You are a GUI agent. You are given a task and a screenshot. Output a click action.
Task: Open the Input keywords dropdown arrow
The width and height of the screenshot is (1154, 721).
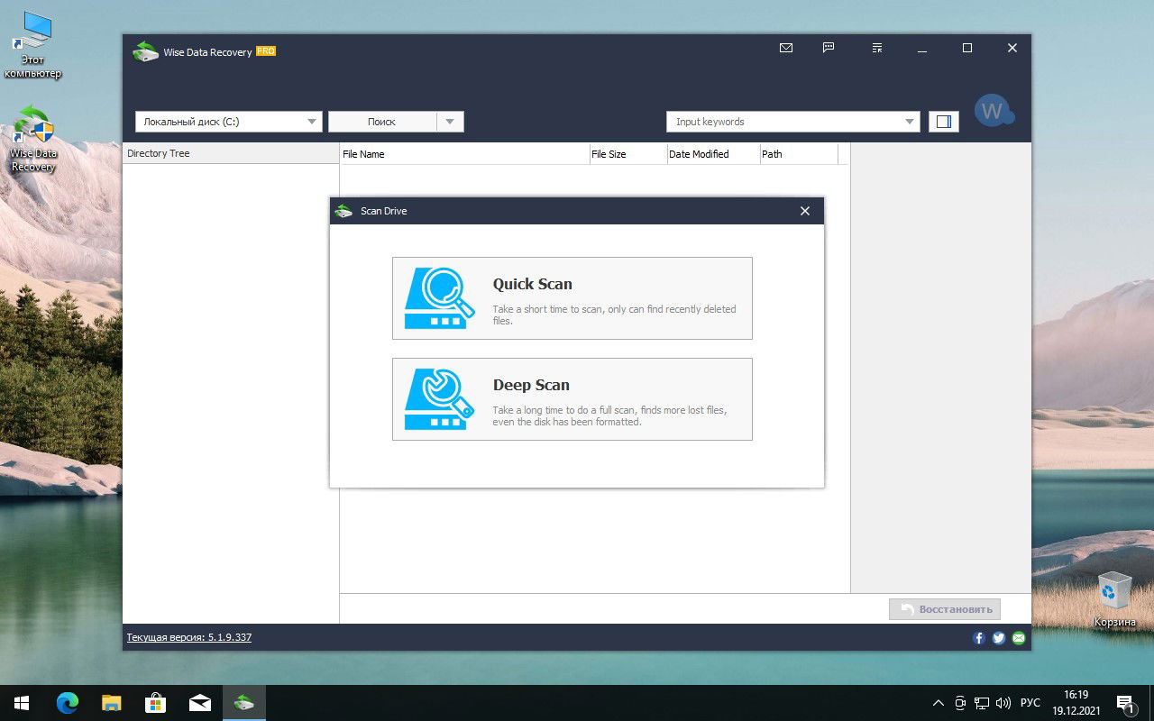click(x=910, y=122)
